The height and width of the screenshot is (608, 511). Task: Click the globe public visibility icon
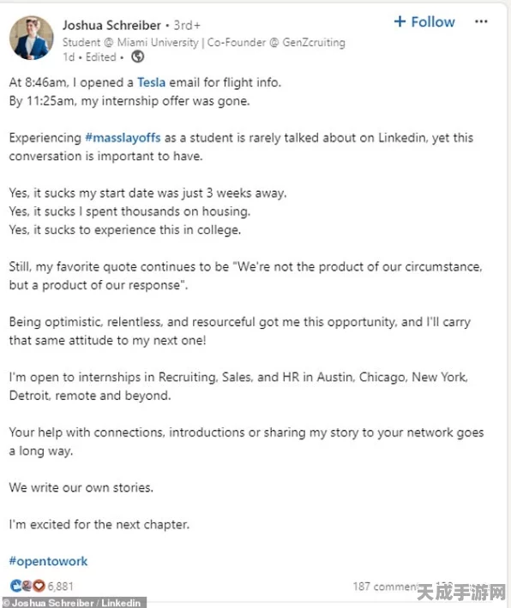click(137, 57)
